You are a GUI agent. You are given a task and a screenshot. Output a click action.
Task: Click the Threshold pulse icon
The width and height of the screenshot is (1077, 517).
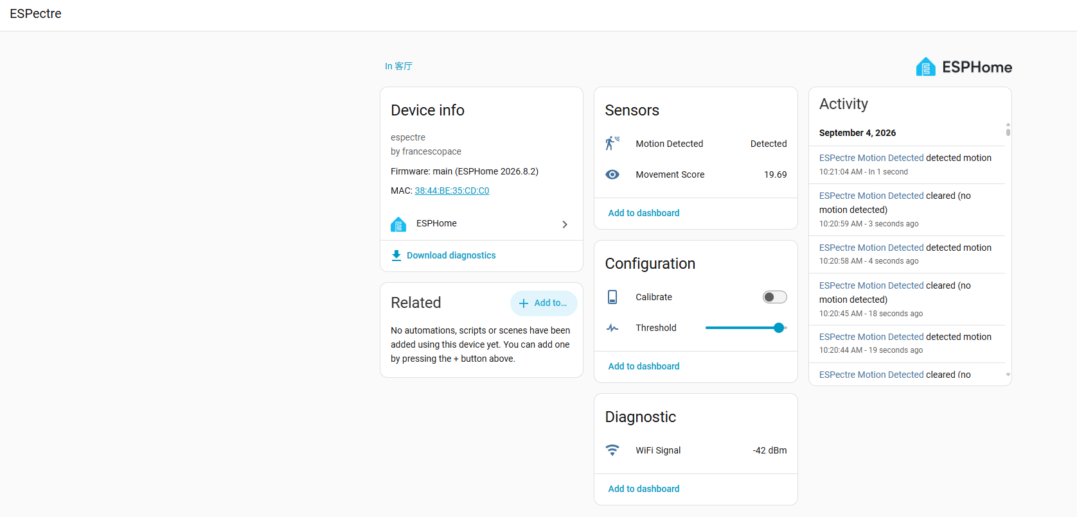point(612,328)
